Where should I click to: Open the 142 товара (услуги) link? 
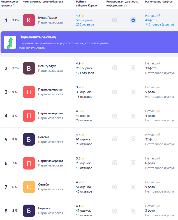tap(159, 24)
